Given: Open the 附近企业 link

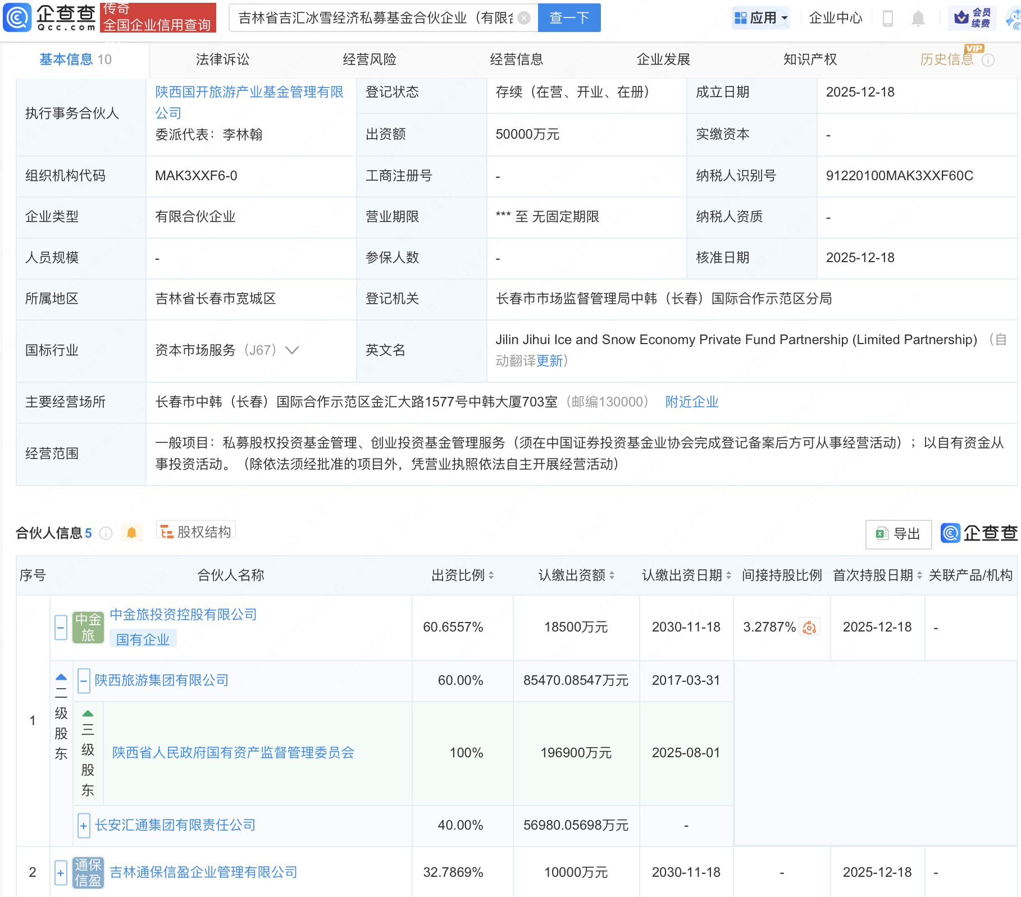Looking at the screenshot, I should click(691, 402).
